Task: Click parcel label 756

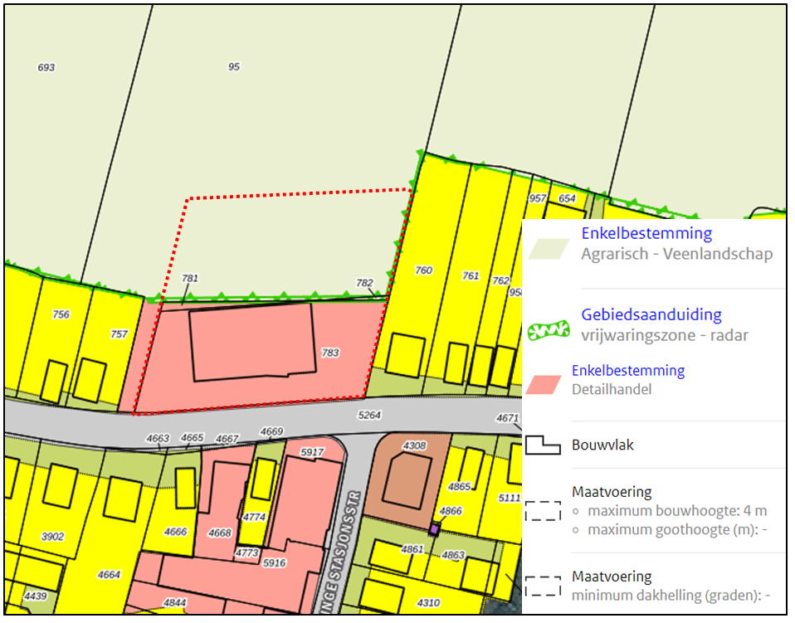Action: click(x=61, y=314)
